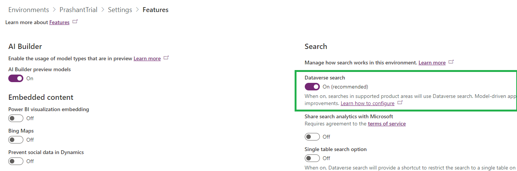Enable Power BI visualization embedding toggle

(x=16, y=118)
